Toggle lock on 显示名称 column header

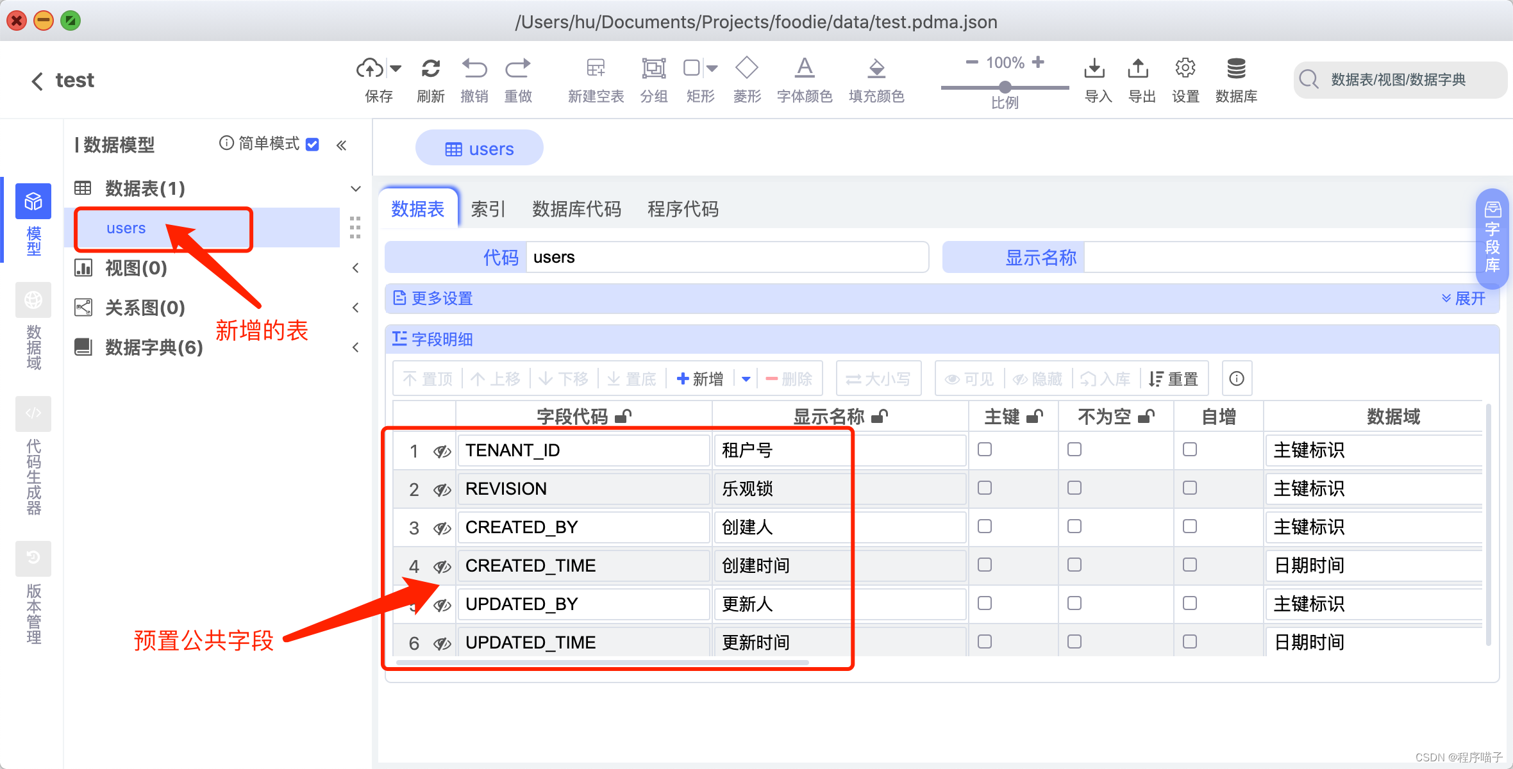tap(880, 417)
